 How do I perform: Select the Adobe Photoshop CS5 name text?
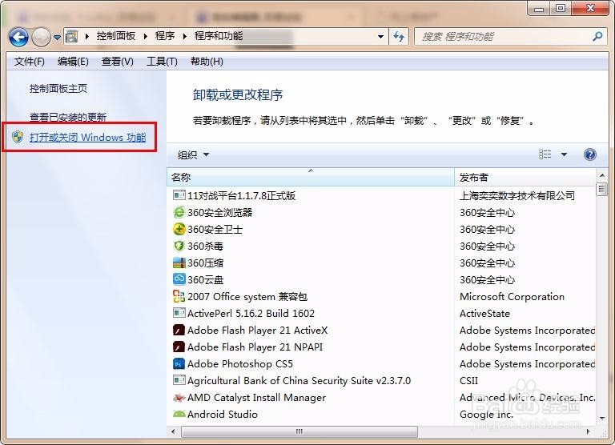point(240,364)
